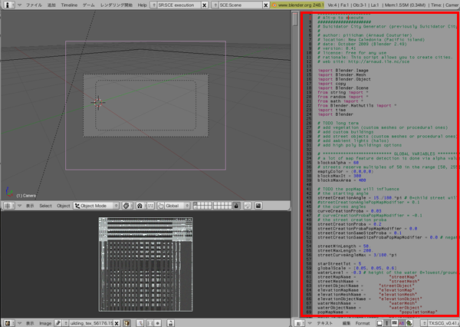Toggle texture painting brush icon
This screenshot has height=327, width=460.
pyautogui.click(x=140, y=323)
